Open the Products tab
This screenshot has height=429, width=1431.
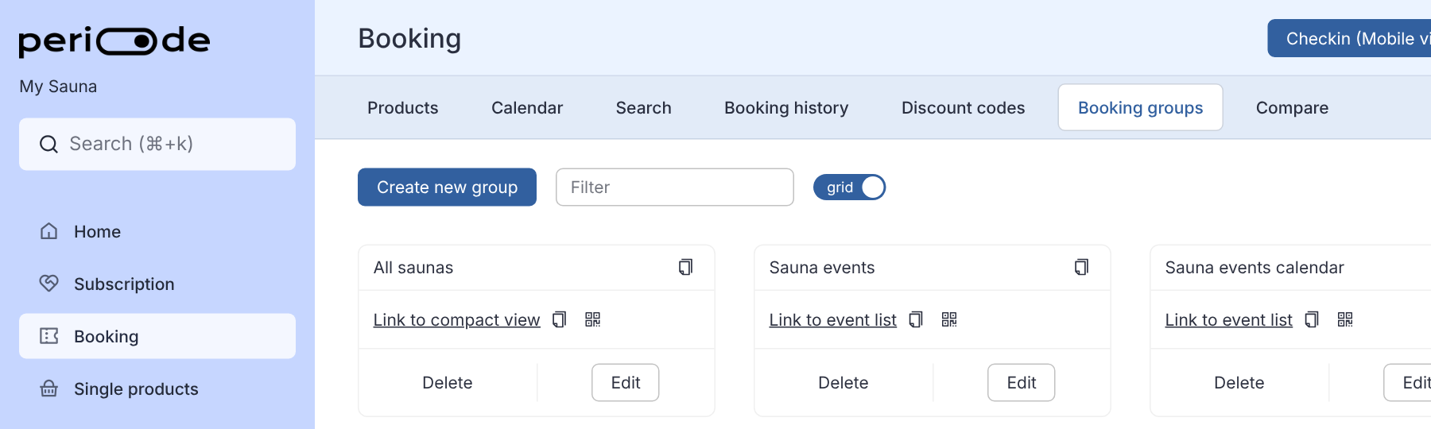pos(402,107)
